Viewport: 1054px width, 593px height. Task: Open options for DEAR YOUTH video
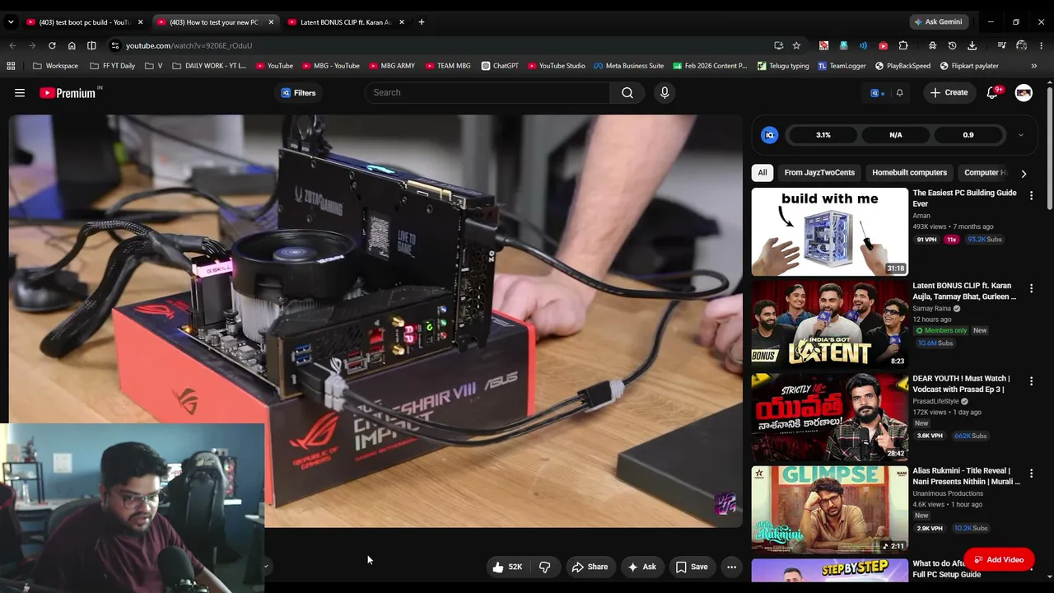pos(1031,381)
